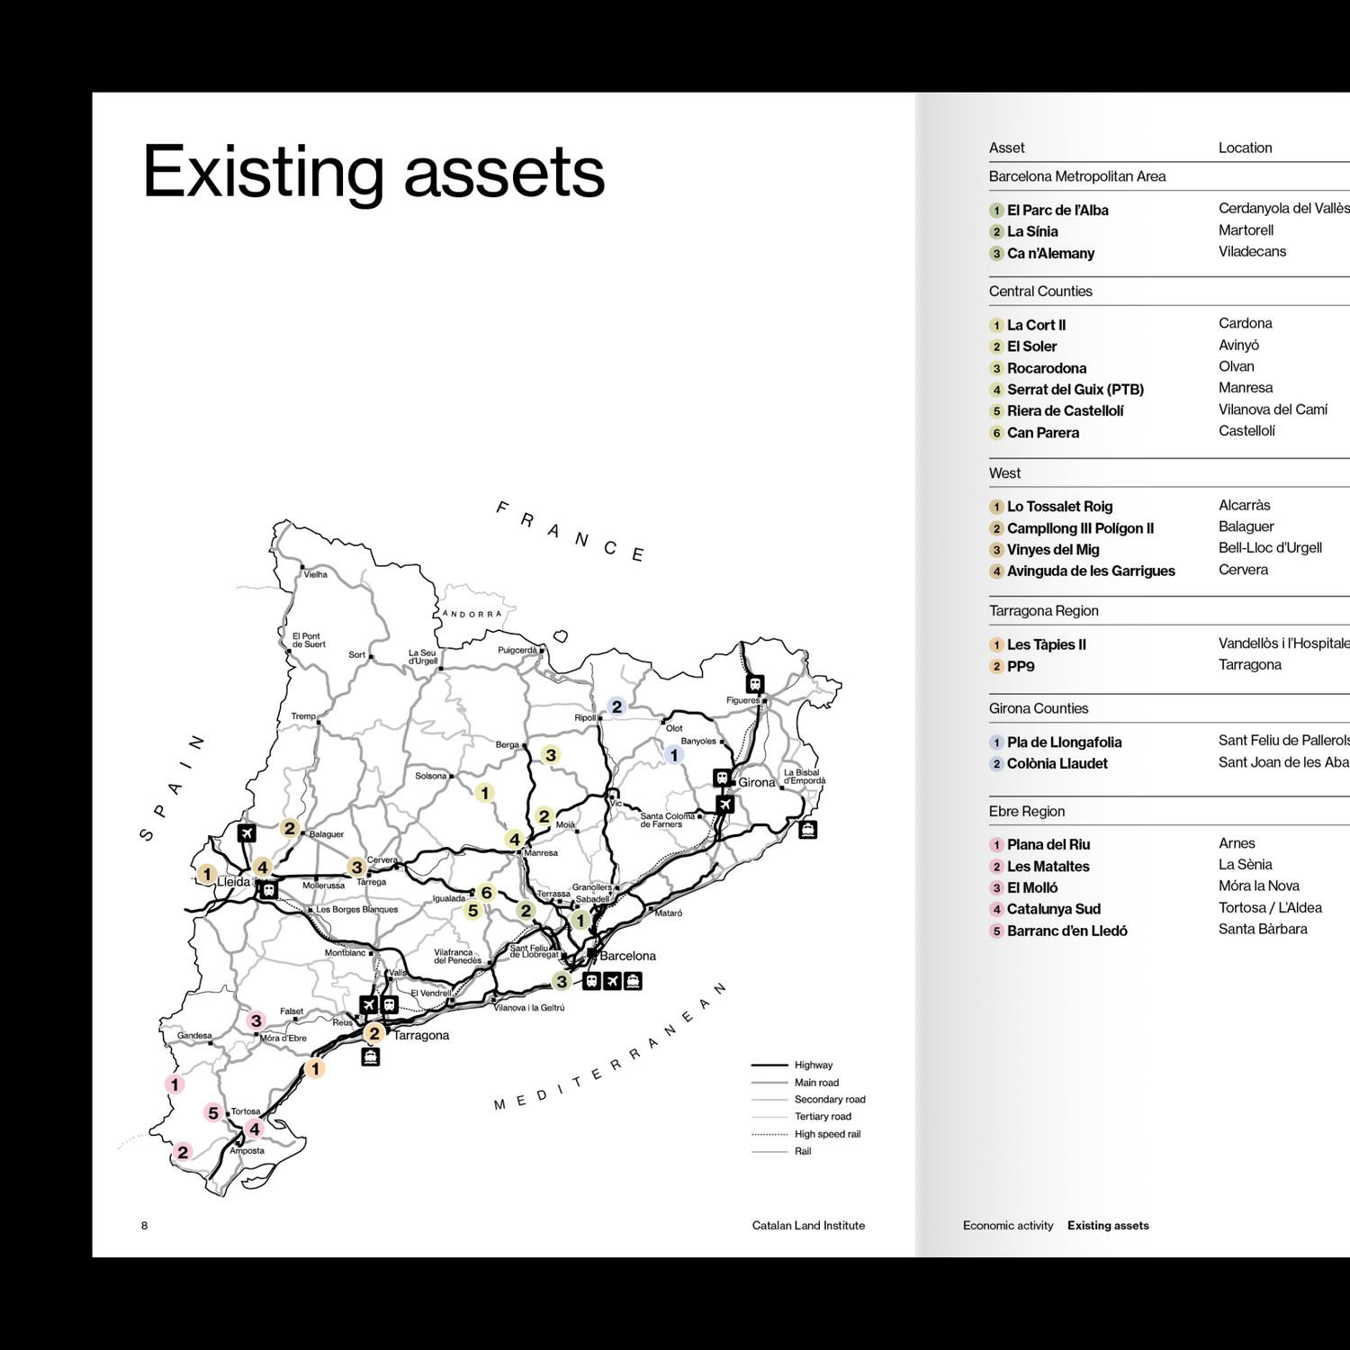Click 'PP9' asset entry
Viewport: 1350px width, 1350px height.
point(1021,666)
